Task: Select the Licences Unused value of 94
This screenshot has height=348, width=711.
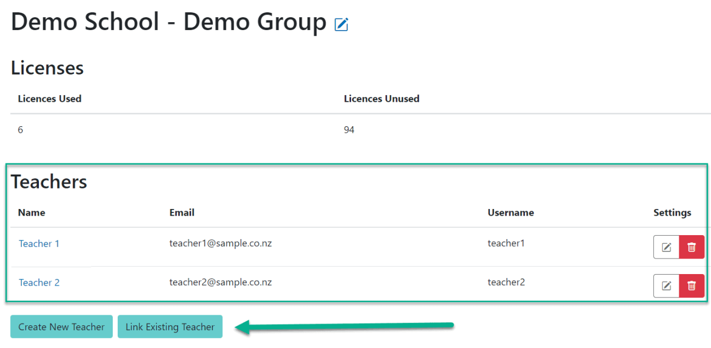Action: tap(349, 130)
